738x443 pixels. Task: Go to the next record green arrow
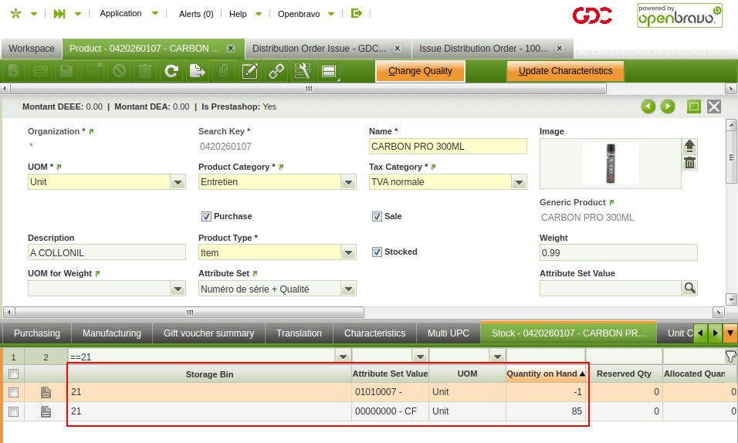click(x=668, y=107)
